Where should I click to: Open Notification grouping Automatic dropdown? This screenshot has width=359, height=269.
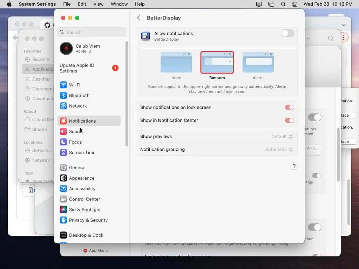coord(279,149)
